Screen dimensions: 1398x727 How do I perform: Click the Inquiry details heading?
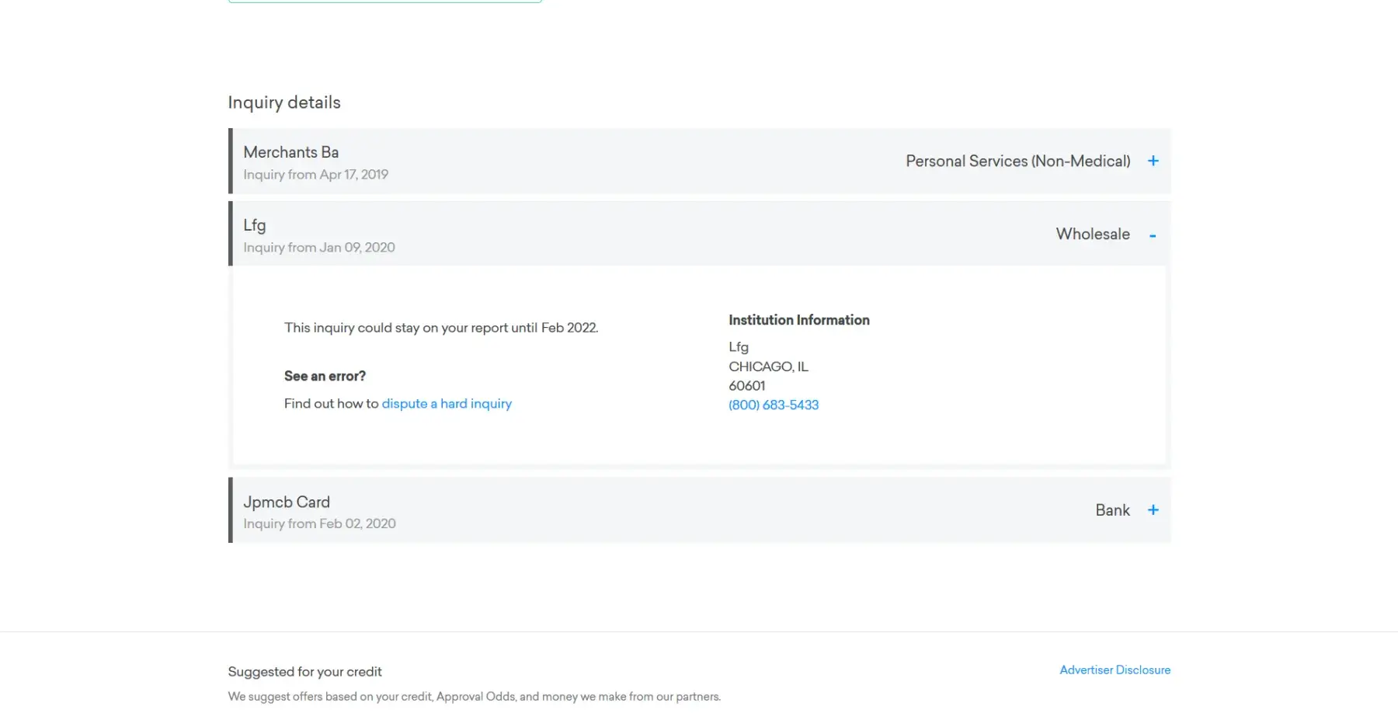(284, 103)
